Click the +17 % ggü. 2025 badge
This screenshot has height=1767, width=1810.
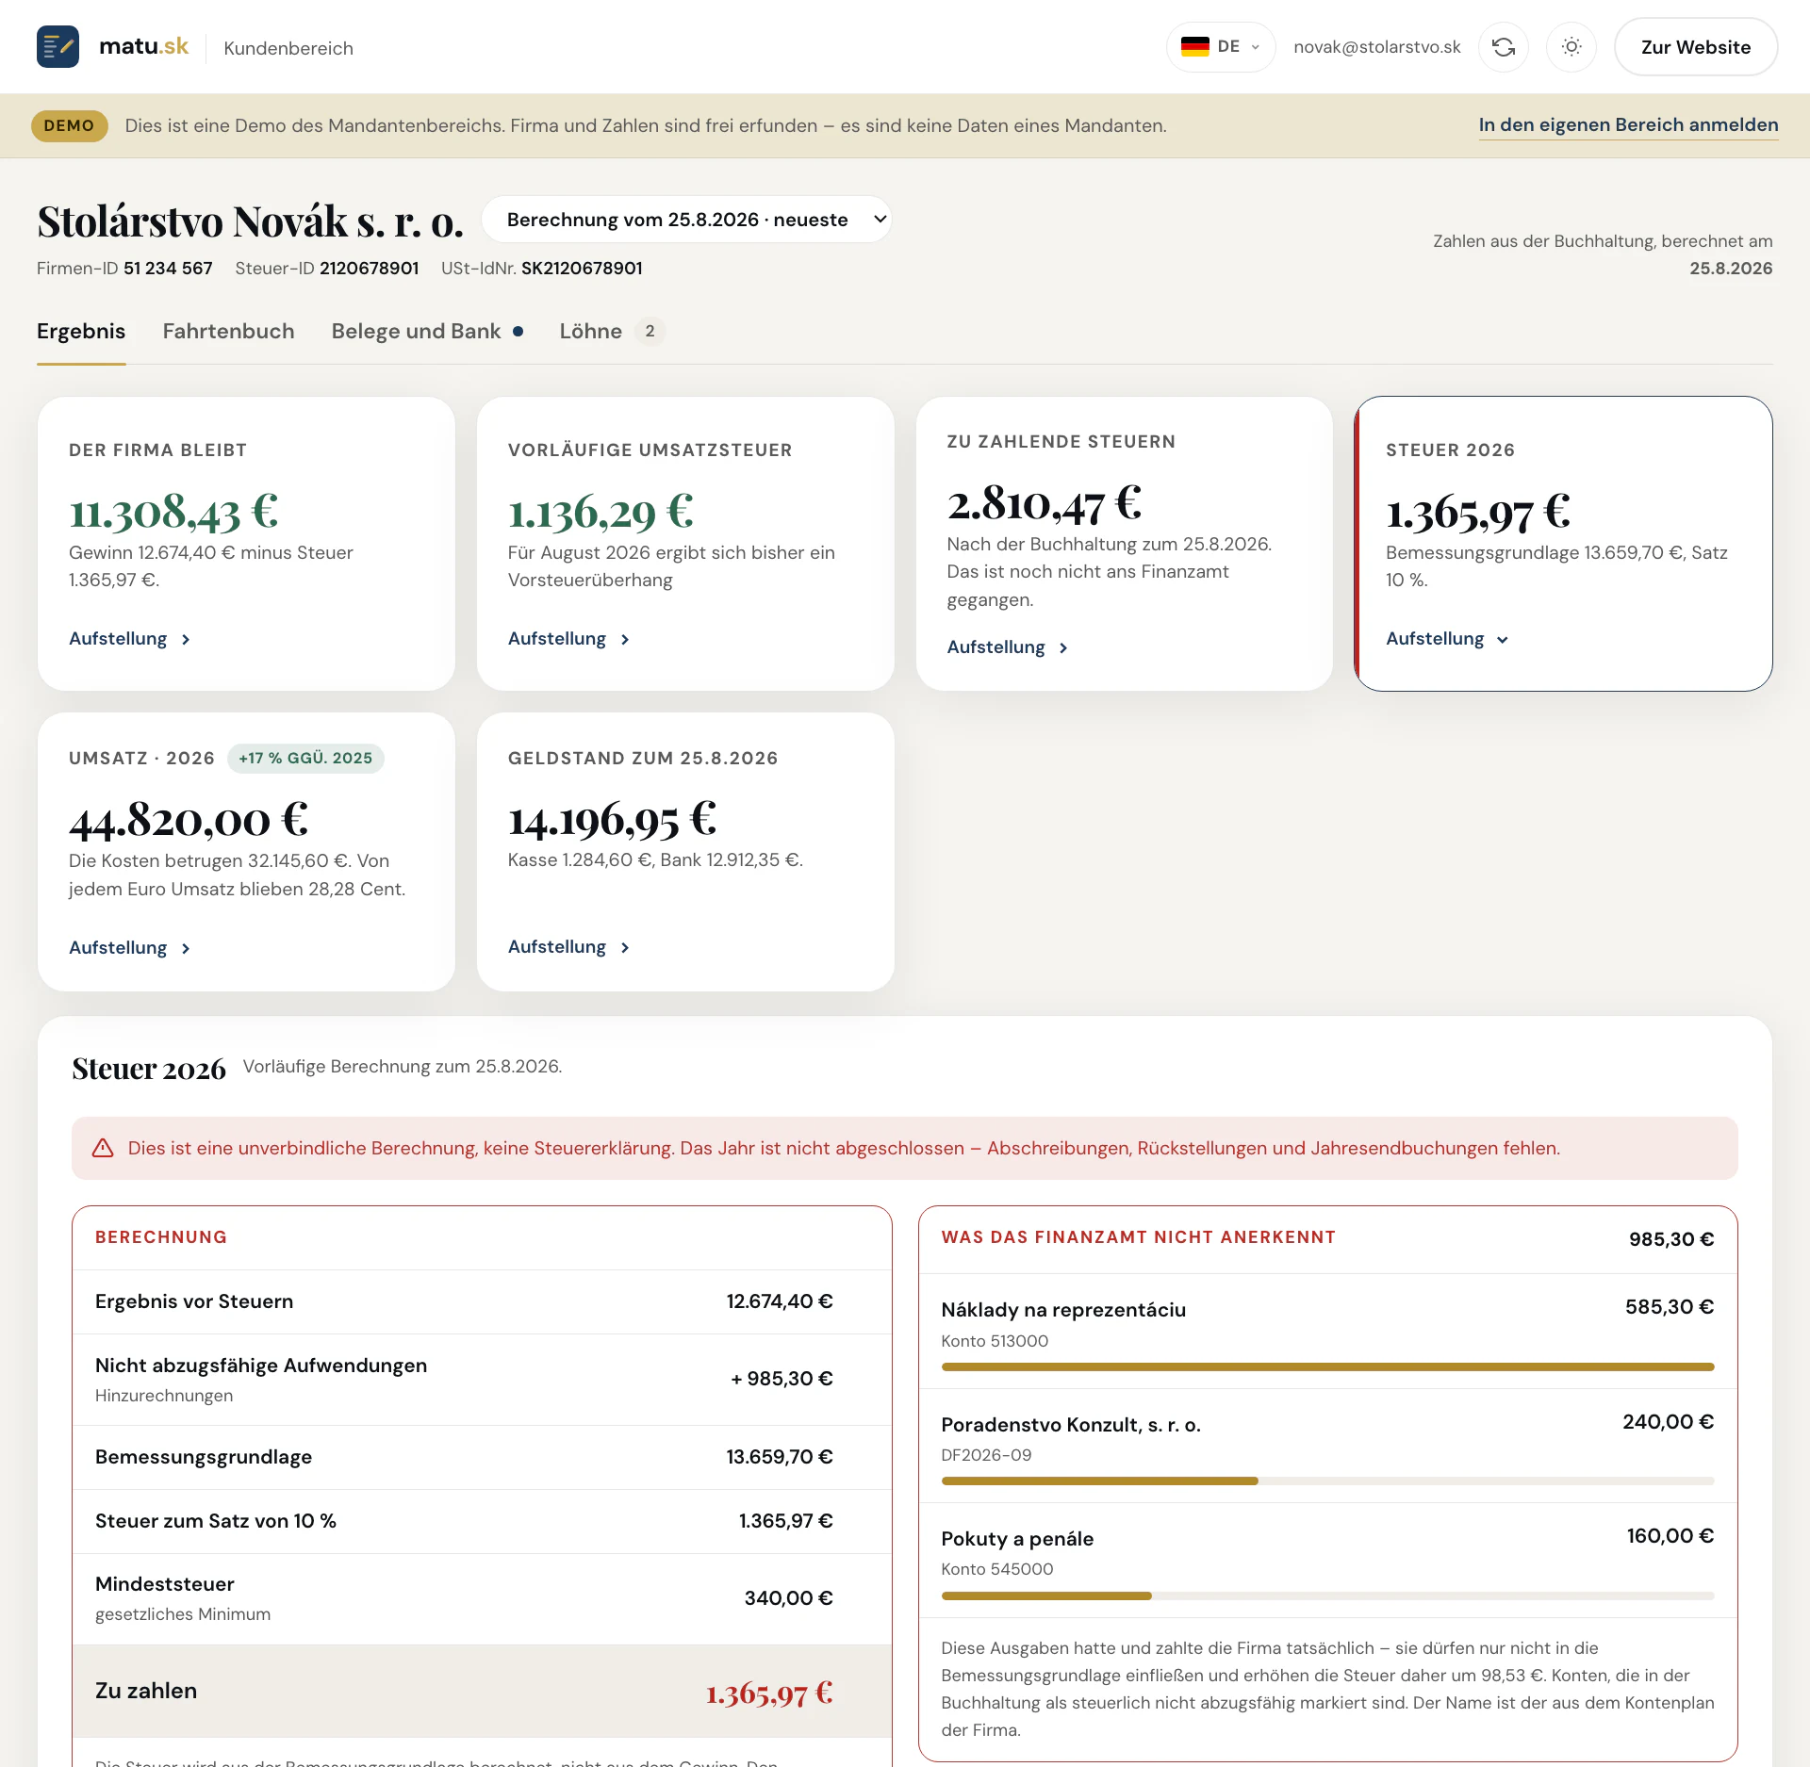(305, 759)
